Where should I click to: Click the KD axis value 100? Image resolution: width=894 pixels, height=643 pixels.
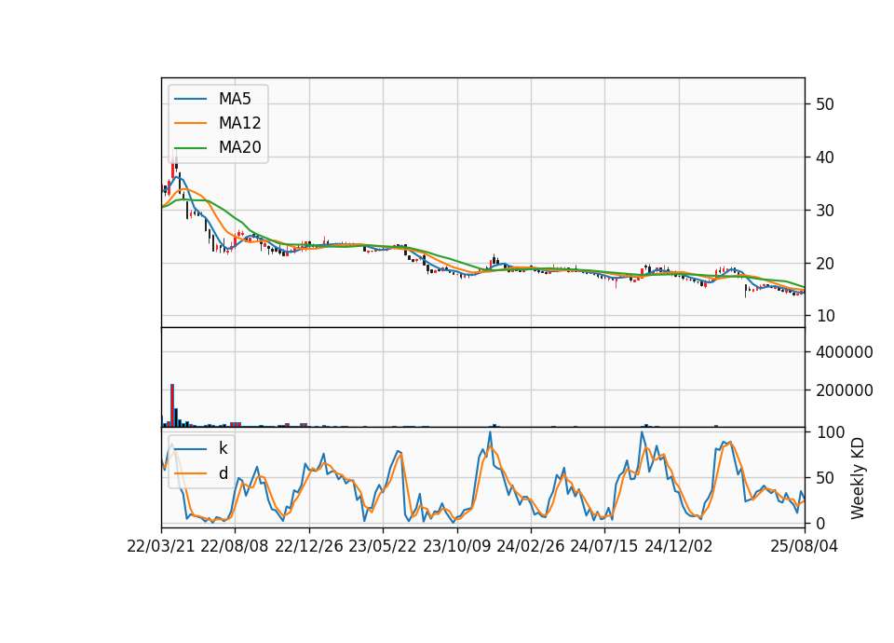831,432
